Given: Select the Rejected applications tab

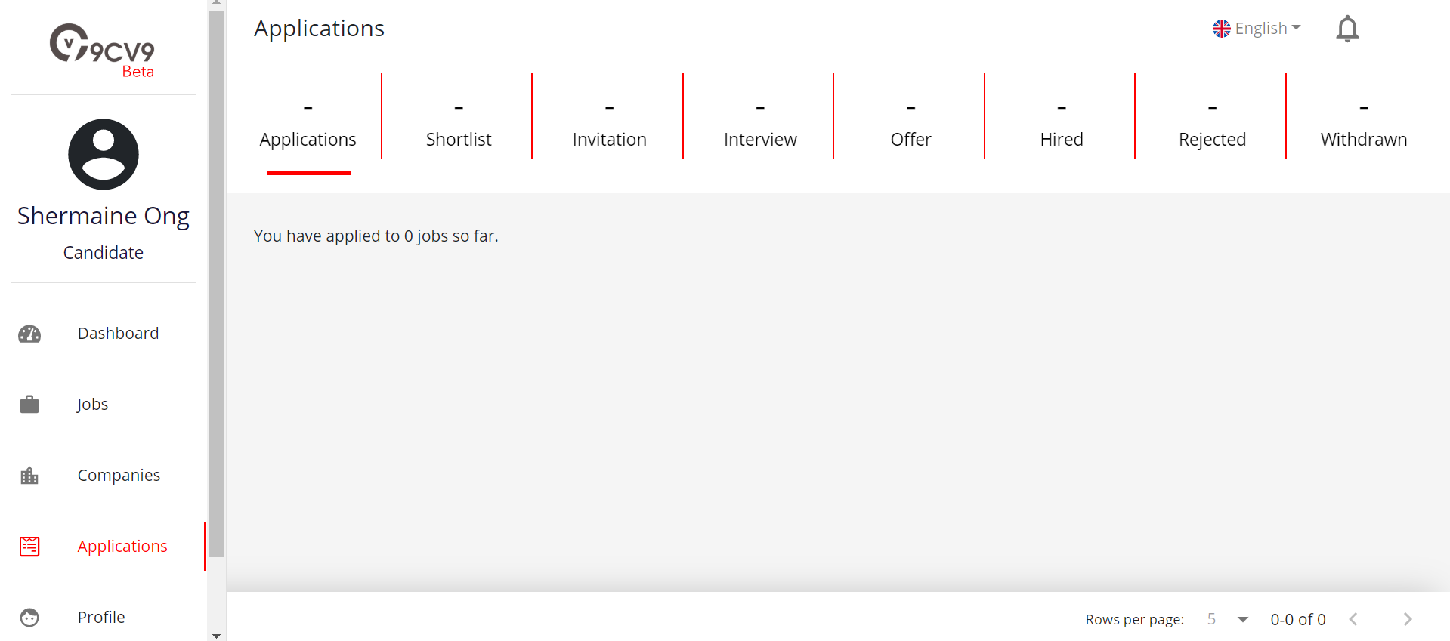Looking at the screenshot, I should tap(1212, 139).
